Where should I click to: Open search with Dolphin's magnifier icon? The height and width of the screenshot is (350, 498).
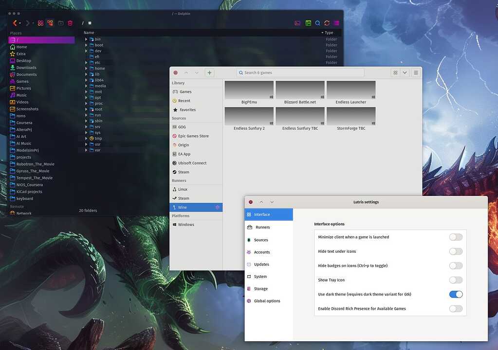coord(317,23)
